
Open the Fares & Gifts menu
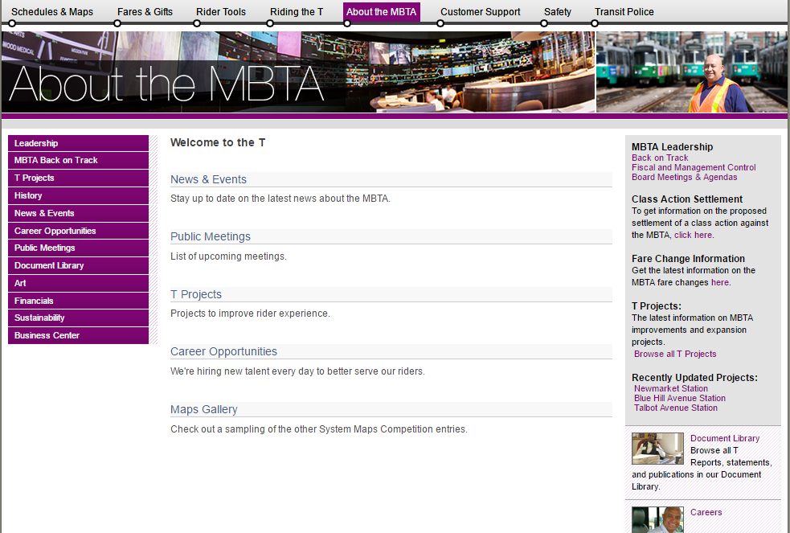(145, 11)
